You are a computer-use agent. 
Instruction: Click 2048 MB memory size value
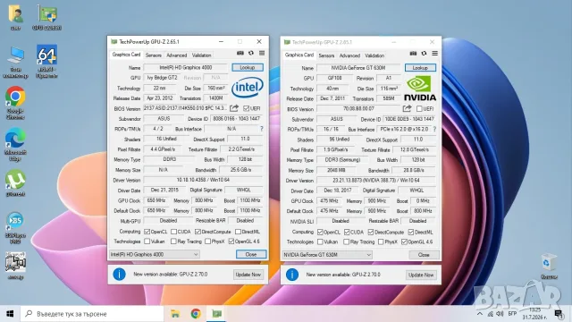336,171
